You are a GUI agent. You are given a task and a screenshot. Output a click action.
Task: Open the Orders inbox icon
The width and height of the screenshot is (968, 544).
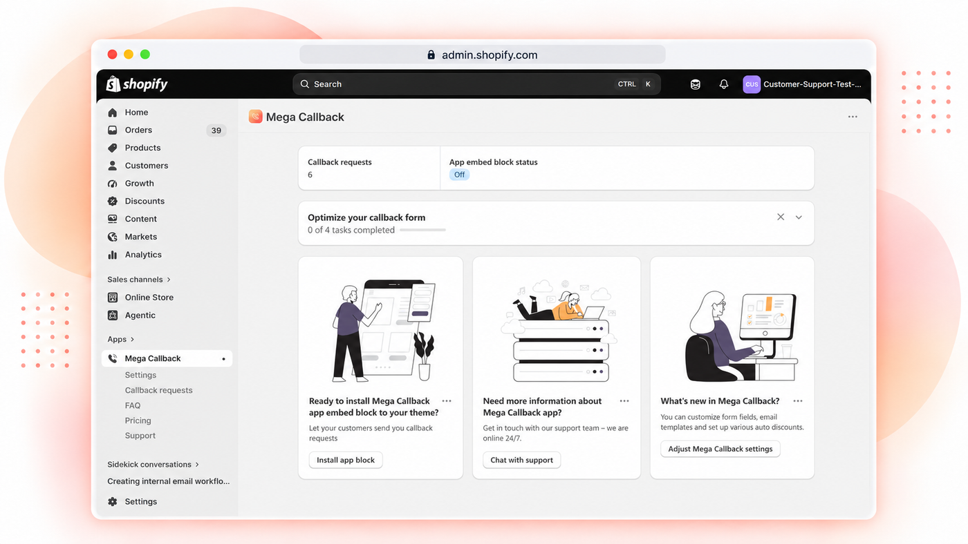coord(113,130)
